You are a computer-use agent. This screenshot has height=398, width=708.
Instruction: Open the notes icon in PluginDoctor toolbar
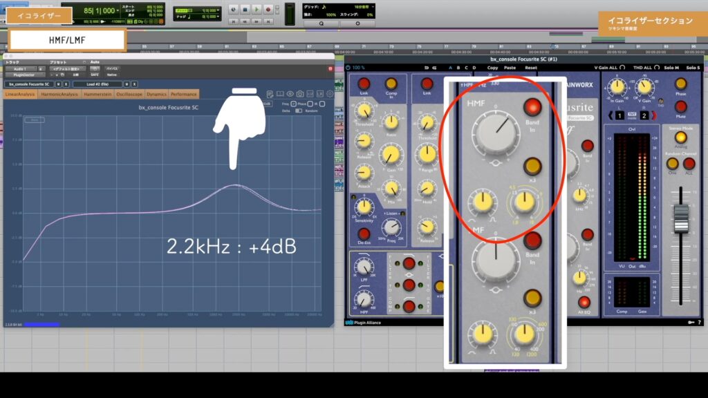[270, 94]
